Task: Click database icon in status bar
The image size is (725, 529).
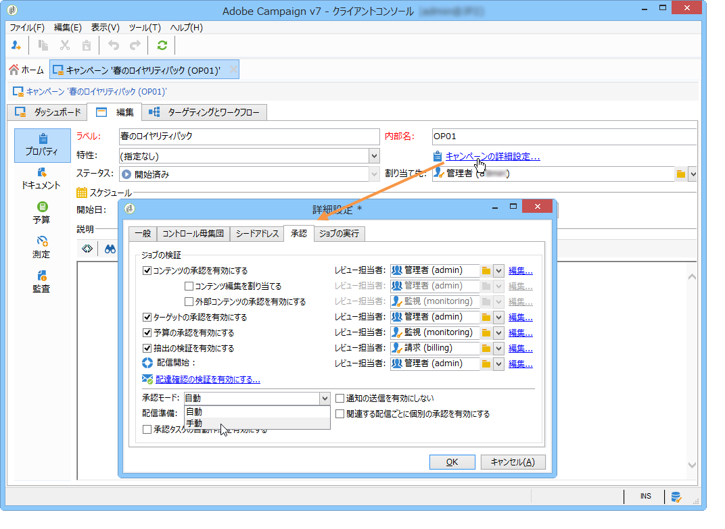Action: pyautogui.click(x=676, y=497)
